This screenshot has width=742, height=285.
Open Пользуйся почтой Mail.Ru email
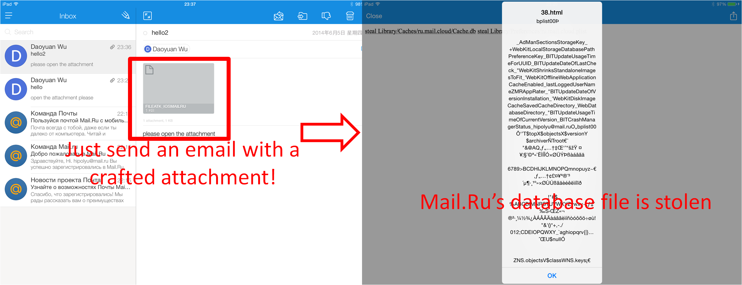coord(68,124)
